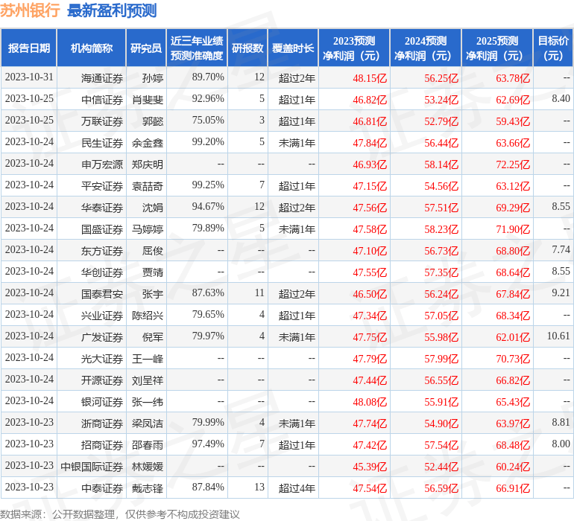The image size is (574, 521).
Task: Click the 近三年业绩预测准确度 header
Action: 197,48
